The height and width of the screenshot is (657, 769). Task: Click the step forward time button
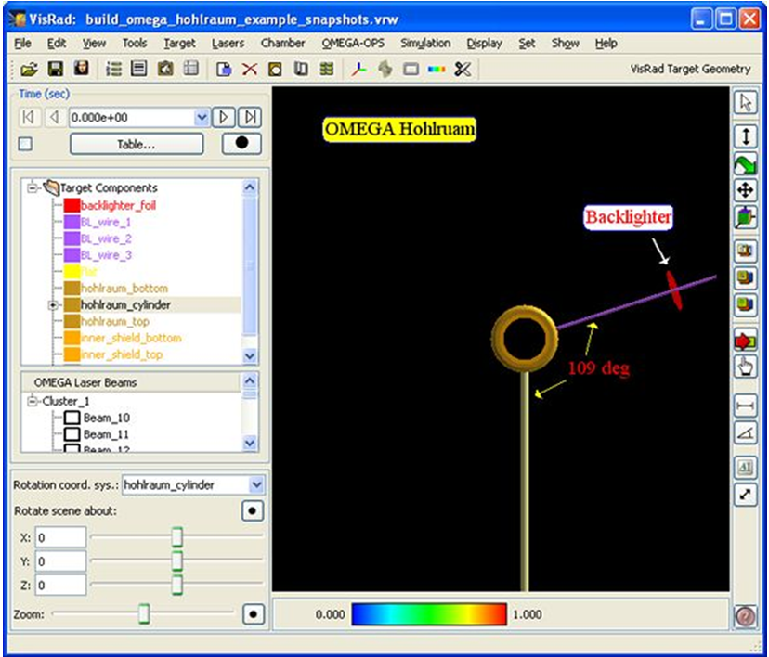[x=224, y=117]
